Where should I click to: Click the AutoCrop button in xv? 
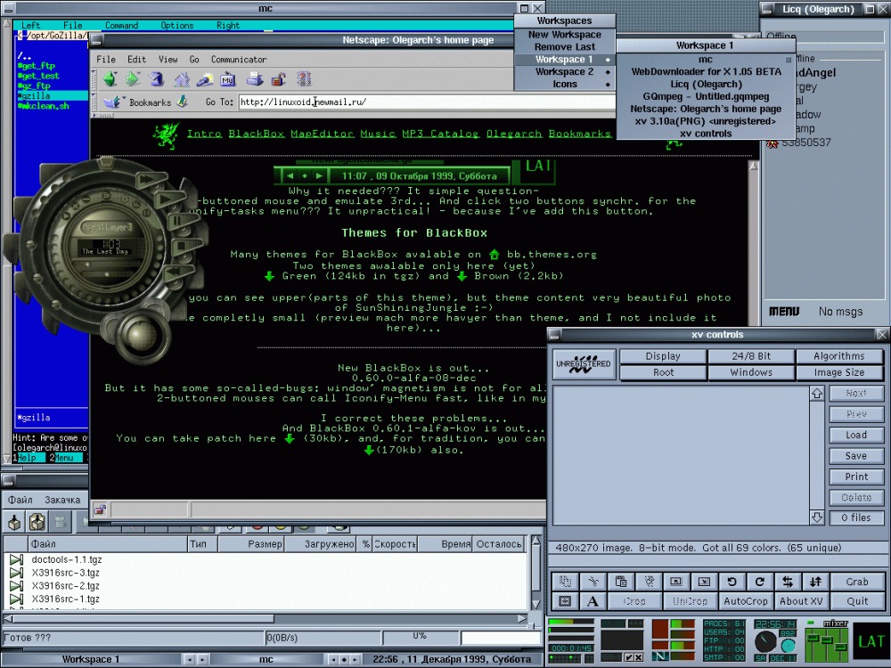point(746,601)
